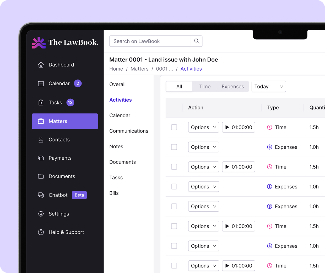Click the clock icon in the sixth row
The image size is (325, 273).
point(269,226)
